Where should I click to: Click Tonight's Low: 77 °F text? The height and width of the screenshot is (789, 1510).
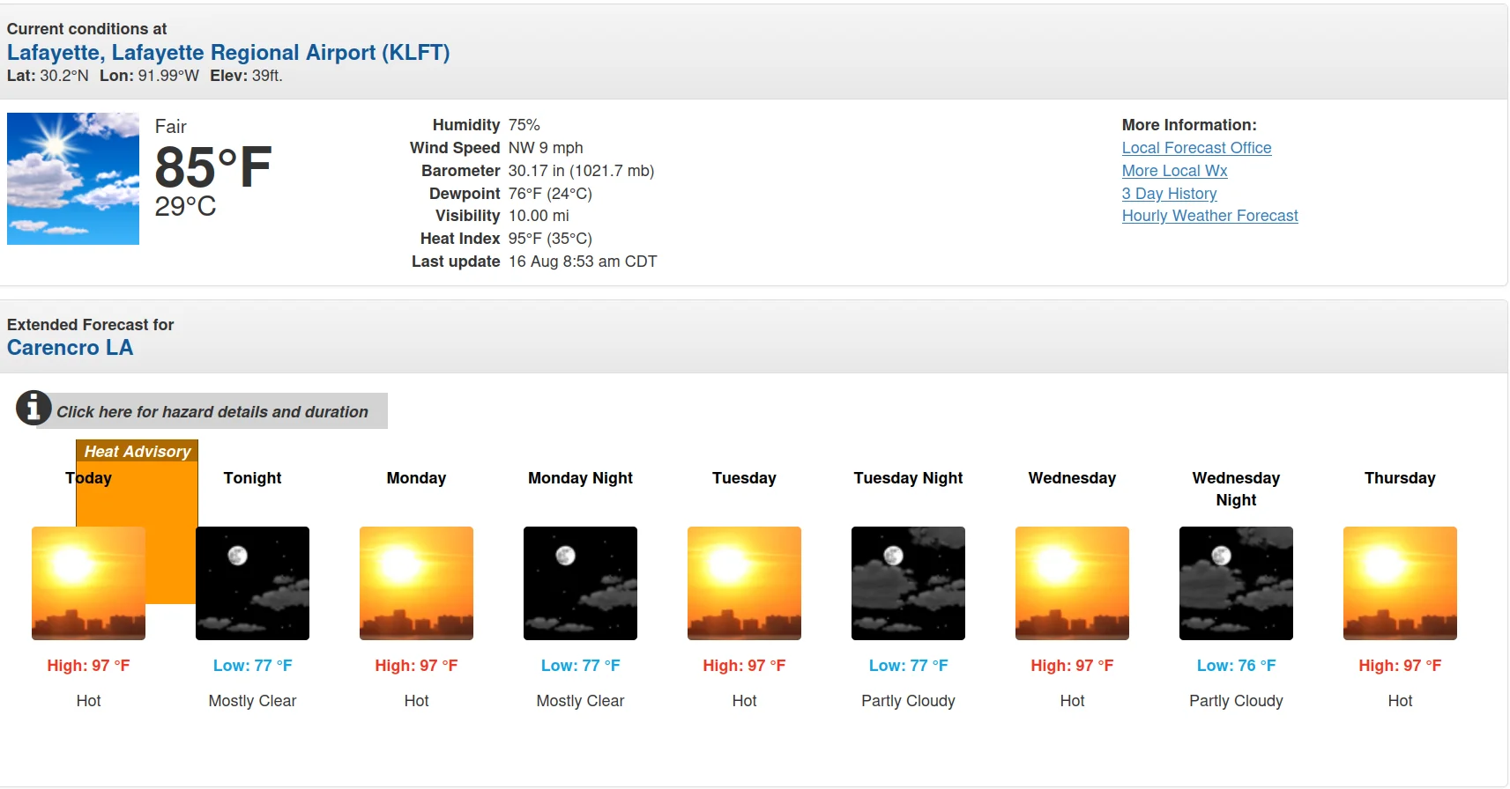252,666
